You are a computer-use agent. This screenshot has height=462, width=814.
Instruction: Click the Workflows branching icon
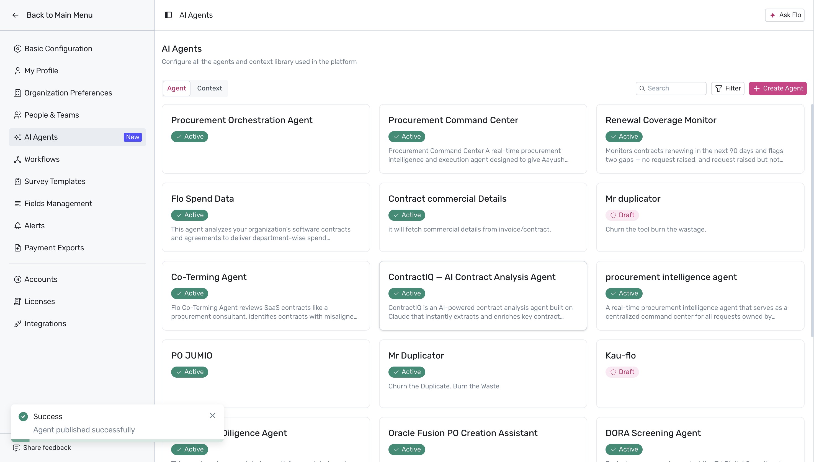click(18, 159)
